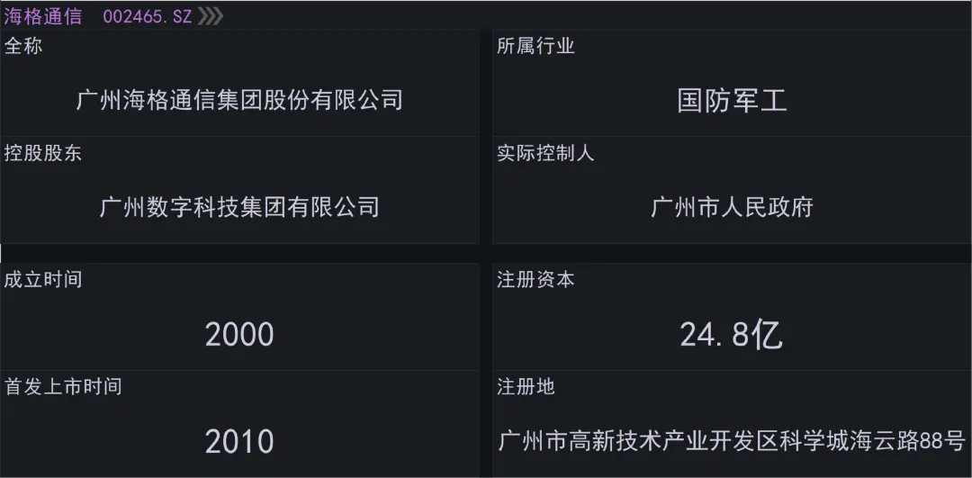Select the 注册地 field label
Screen dimensions: 972x478
pyautogui.click(x=526, y=386)
